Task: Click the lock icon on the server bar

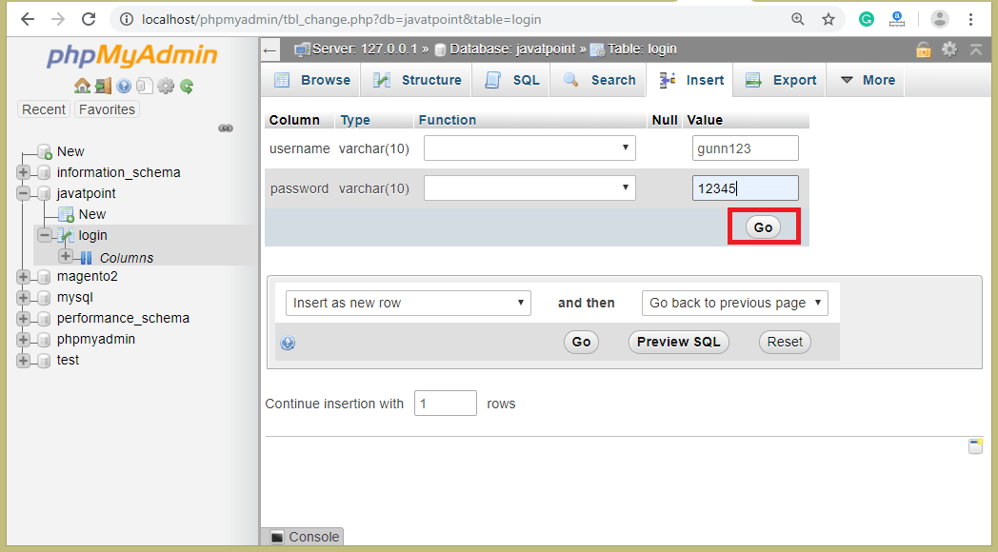Action: tap(923, 49)
